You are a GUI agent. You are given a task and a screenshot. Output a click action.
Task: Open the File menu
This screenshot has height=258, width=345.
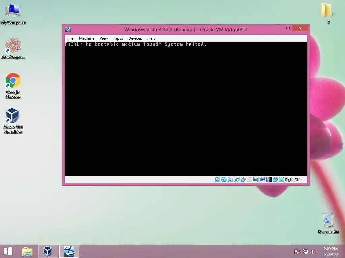pos(70,38)
